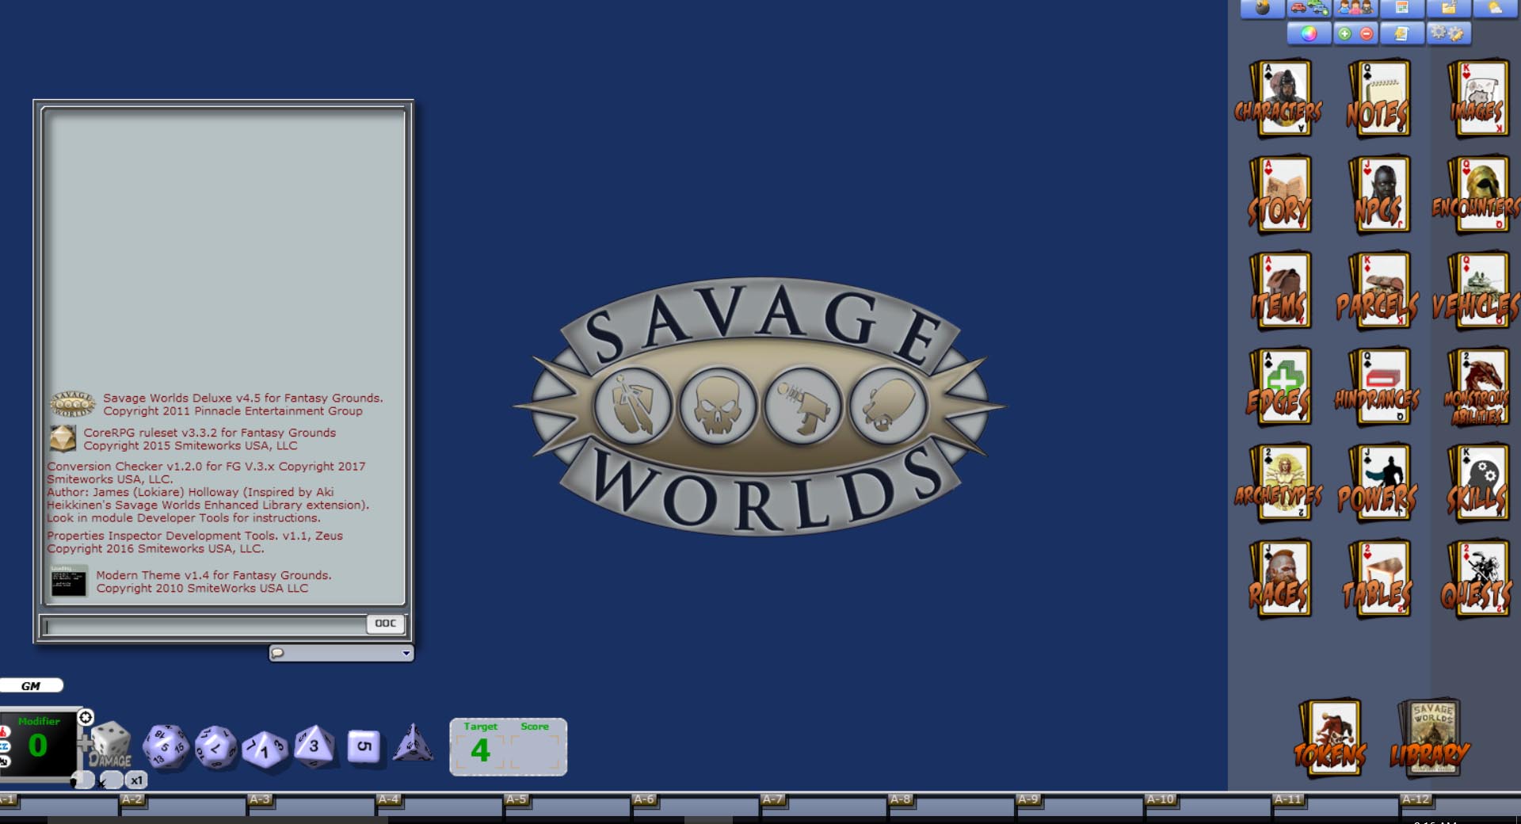Image resolution: width=1521 pixels, height=824 pixels.
Task: Open the Skills card
Action: click(1477, 483)
